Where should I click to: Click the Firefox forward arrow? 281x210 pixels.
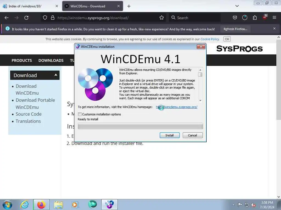tap(16, 18)
